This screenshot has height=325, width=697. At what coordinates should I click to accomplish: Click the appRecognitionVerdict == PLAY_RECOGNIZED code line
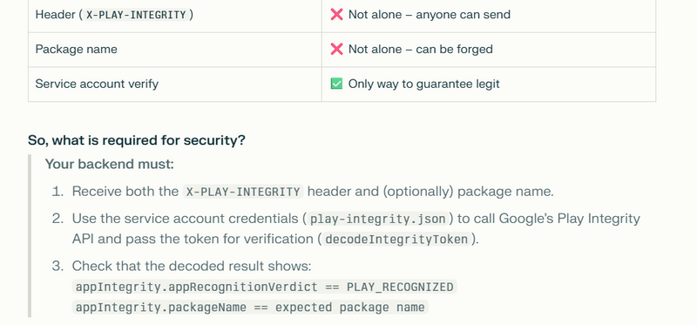[265, 287]
